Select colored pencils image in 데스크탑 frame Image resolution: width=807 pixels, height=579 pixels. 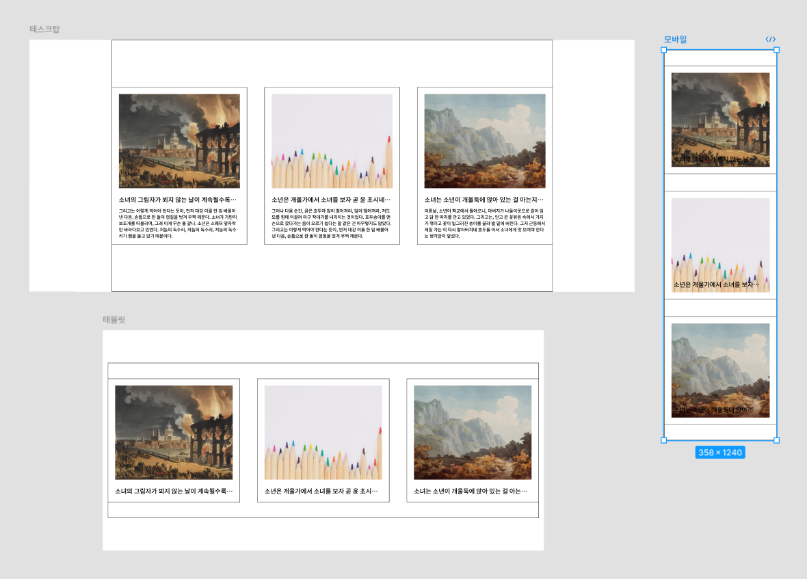pyautogui.click(x=332, y=141)
